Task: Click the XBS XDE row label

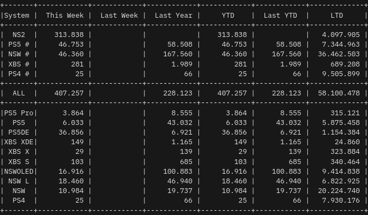Action: (19, 142)
